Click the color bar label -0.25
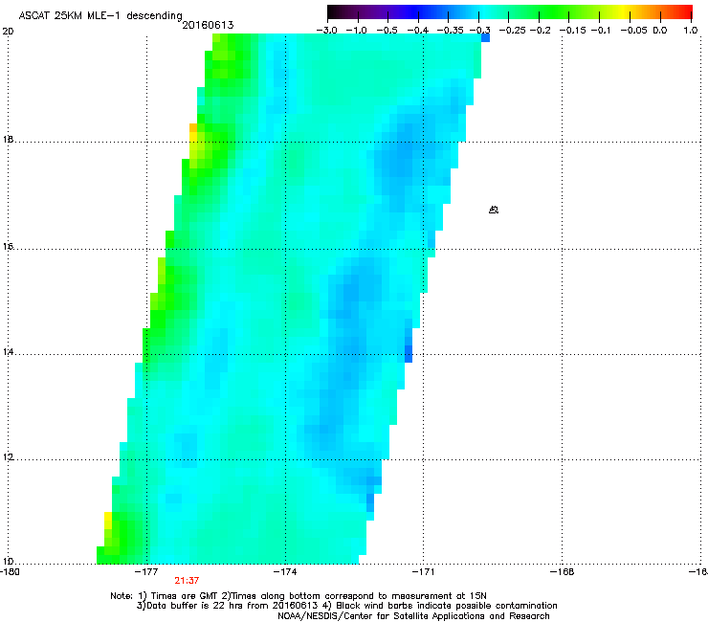The image size is (708, 622). click(512, 31)
